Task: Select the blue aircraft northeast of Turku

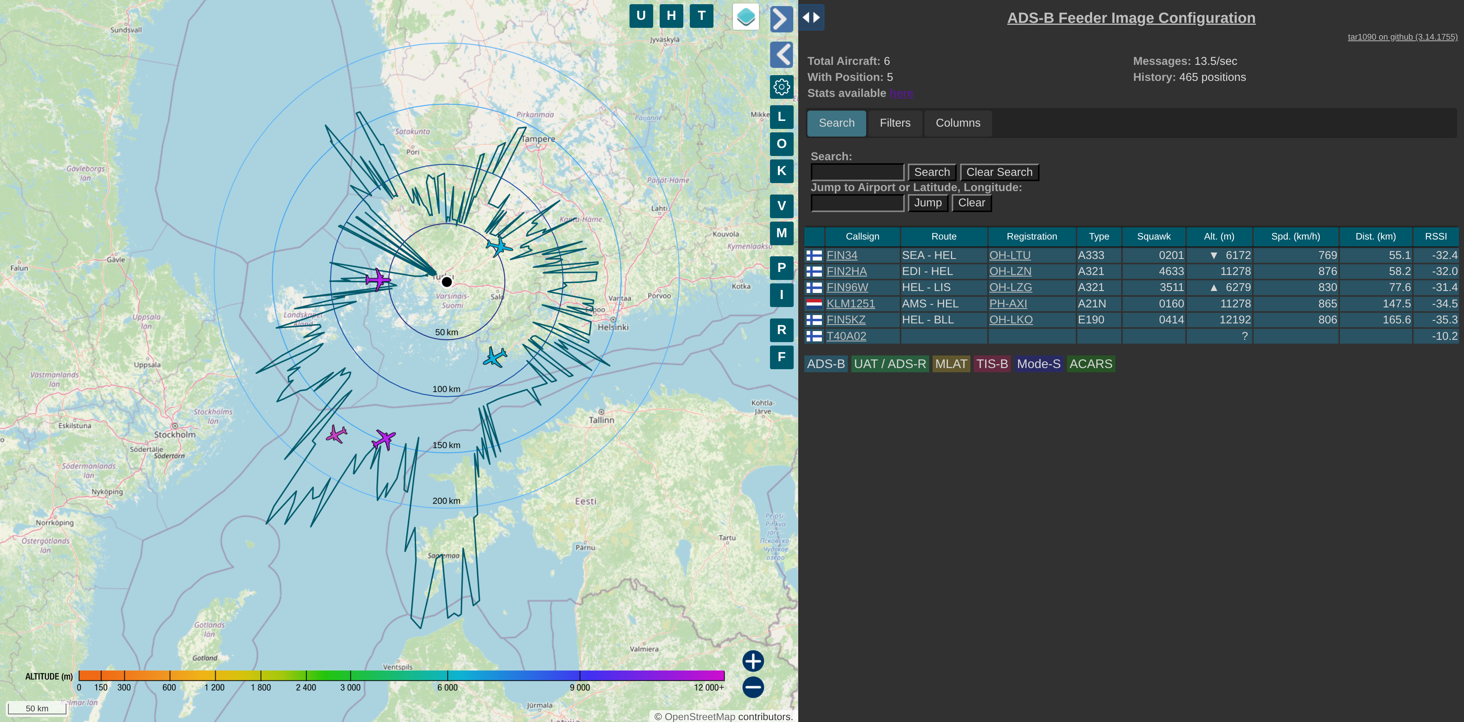Action: pyautogui.click(x=499, y=246)
